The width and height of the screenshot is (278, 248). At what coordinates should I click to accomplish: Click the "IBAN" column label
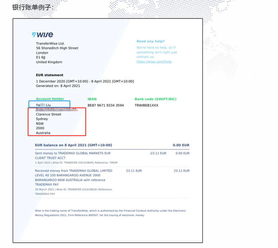[92, 99]
